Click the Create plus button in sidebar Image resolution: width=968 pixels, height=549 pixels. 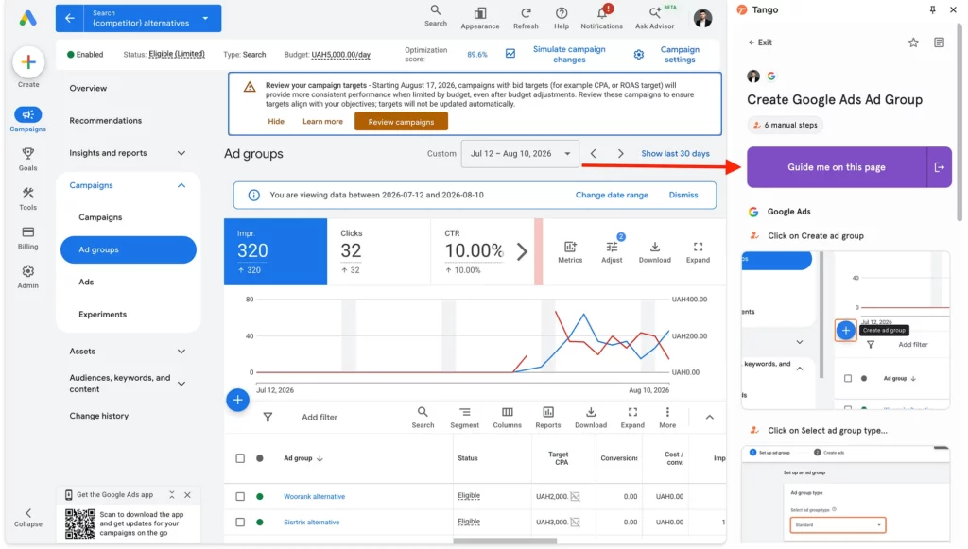(28, 62)
